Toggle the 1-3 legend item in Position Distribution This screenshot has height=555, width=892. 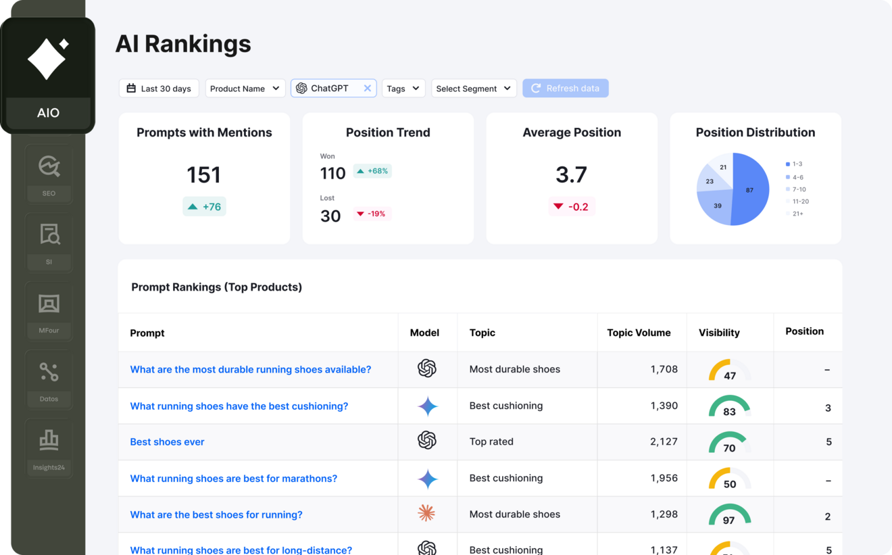tap(794, 164)
